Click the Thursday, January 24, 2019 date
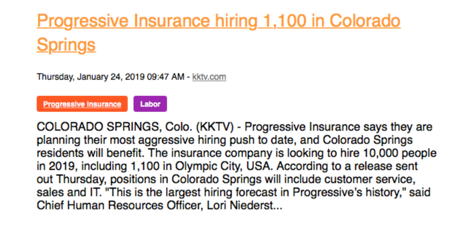The height and width of the screenshot is (234, 476). click(x=91, y=77)
